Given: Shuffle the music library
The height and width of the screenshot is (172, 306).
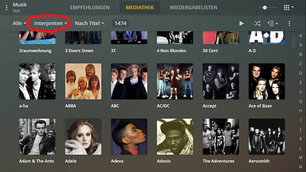Looking at the screenshot, I should [257, 23].
